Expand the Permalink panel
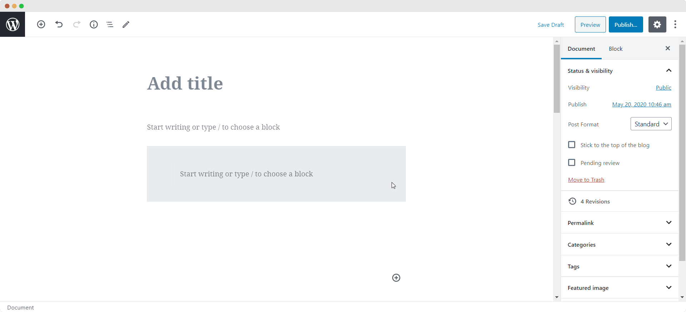Viewport: 686px width, 312px height. [x=620, y=223]
